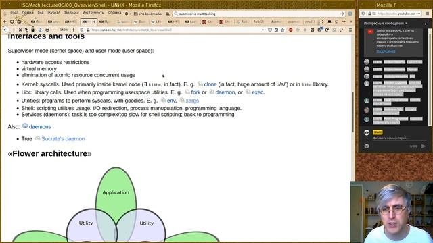Open the library icon next to bookmarks

coord(167,13)
